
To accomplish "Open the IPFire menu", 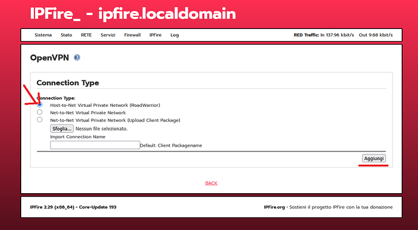I will 156,35.
